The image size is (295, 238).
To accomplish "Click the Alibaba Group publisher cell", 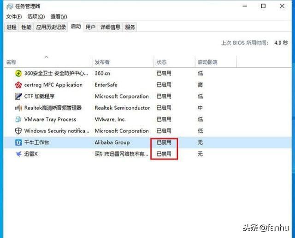I will [112, 142].
